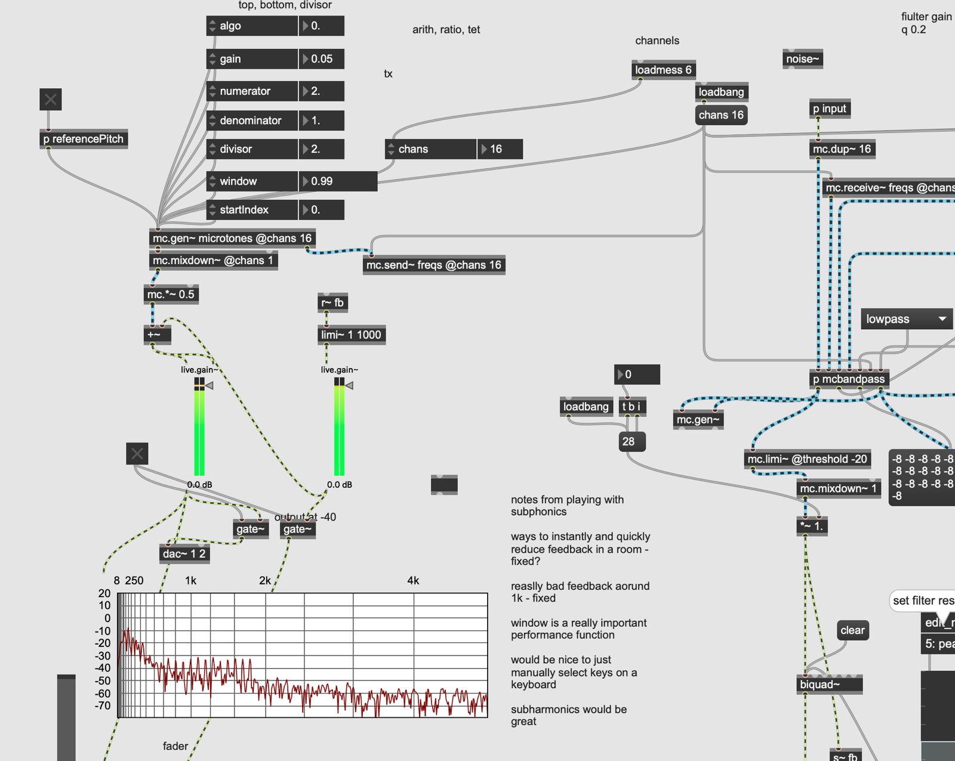The height and width of the screenshot is (761, 955).
Task: Click the gain attribute stepper arrows
Action: coord(212,59)
